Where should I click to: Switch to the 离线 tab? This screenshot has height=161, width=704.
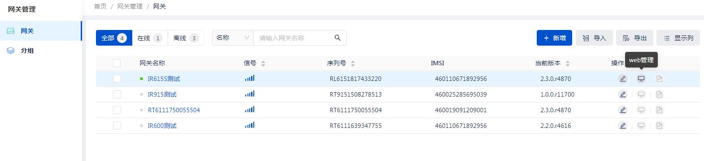tap(186, 38)
